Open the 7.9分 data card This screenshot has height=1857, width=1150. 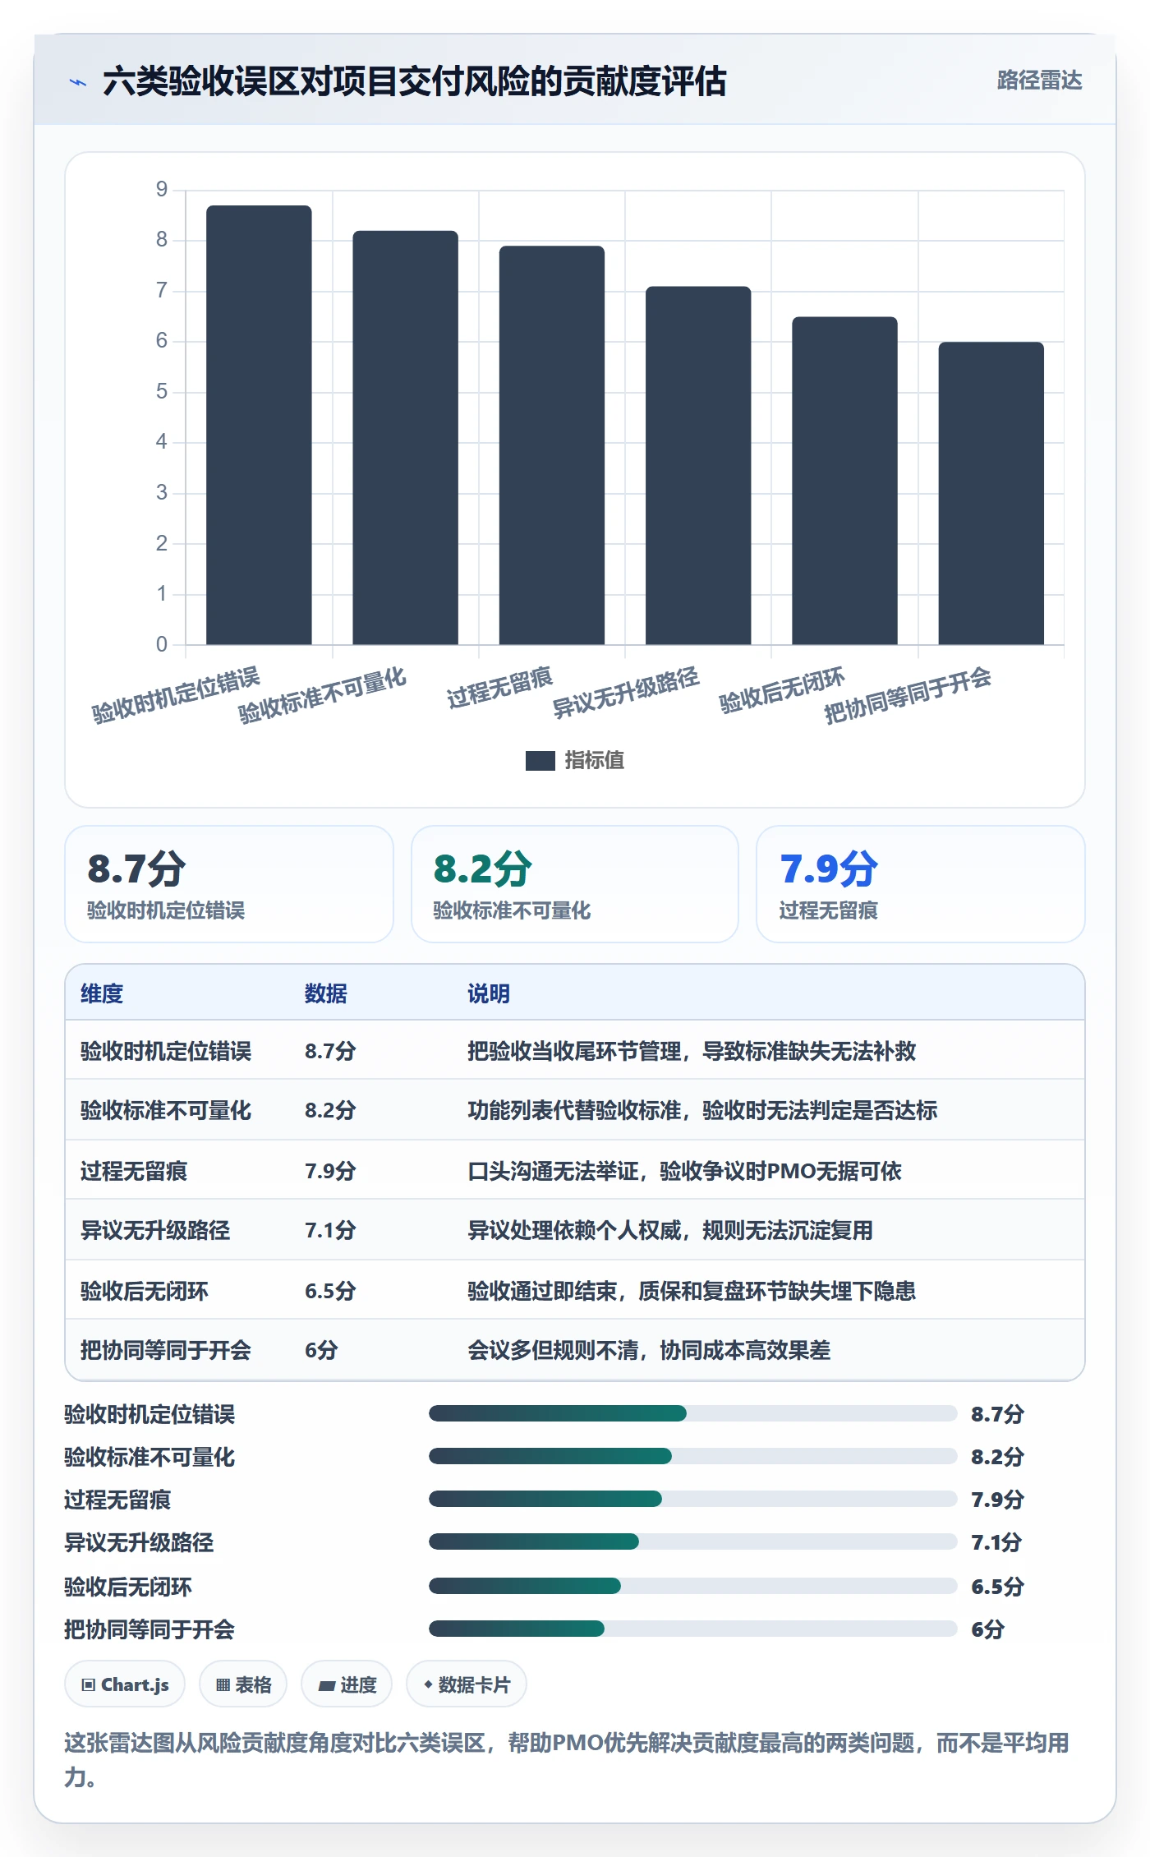coord(921,884)
